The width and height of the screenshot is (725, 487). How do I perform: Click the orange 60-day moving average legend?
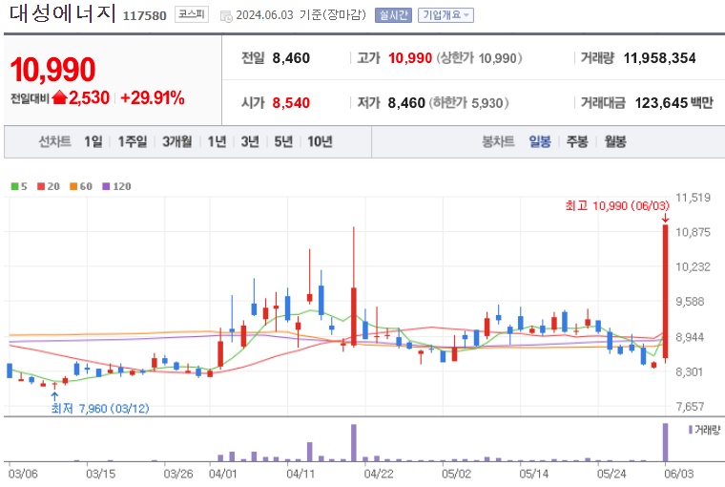point(81,186)
